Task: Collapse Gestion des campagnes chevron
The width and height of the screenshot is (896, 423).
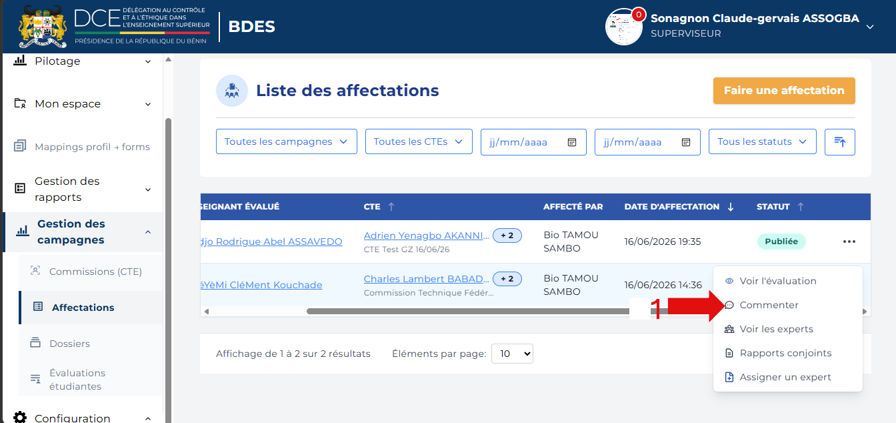Action: point(148,232)
